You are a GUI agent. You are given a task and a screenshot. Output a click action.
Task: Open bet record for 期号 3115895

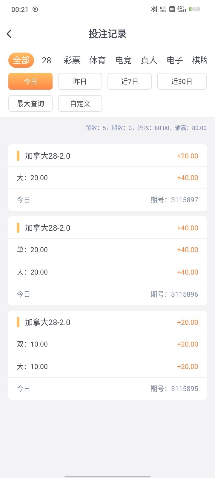[107, 355]
